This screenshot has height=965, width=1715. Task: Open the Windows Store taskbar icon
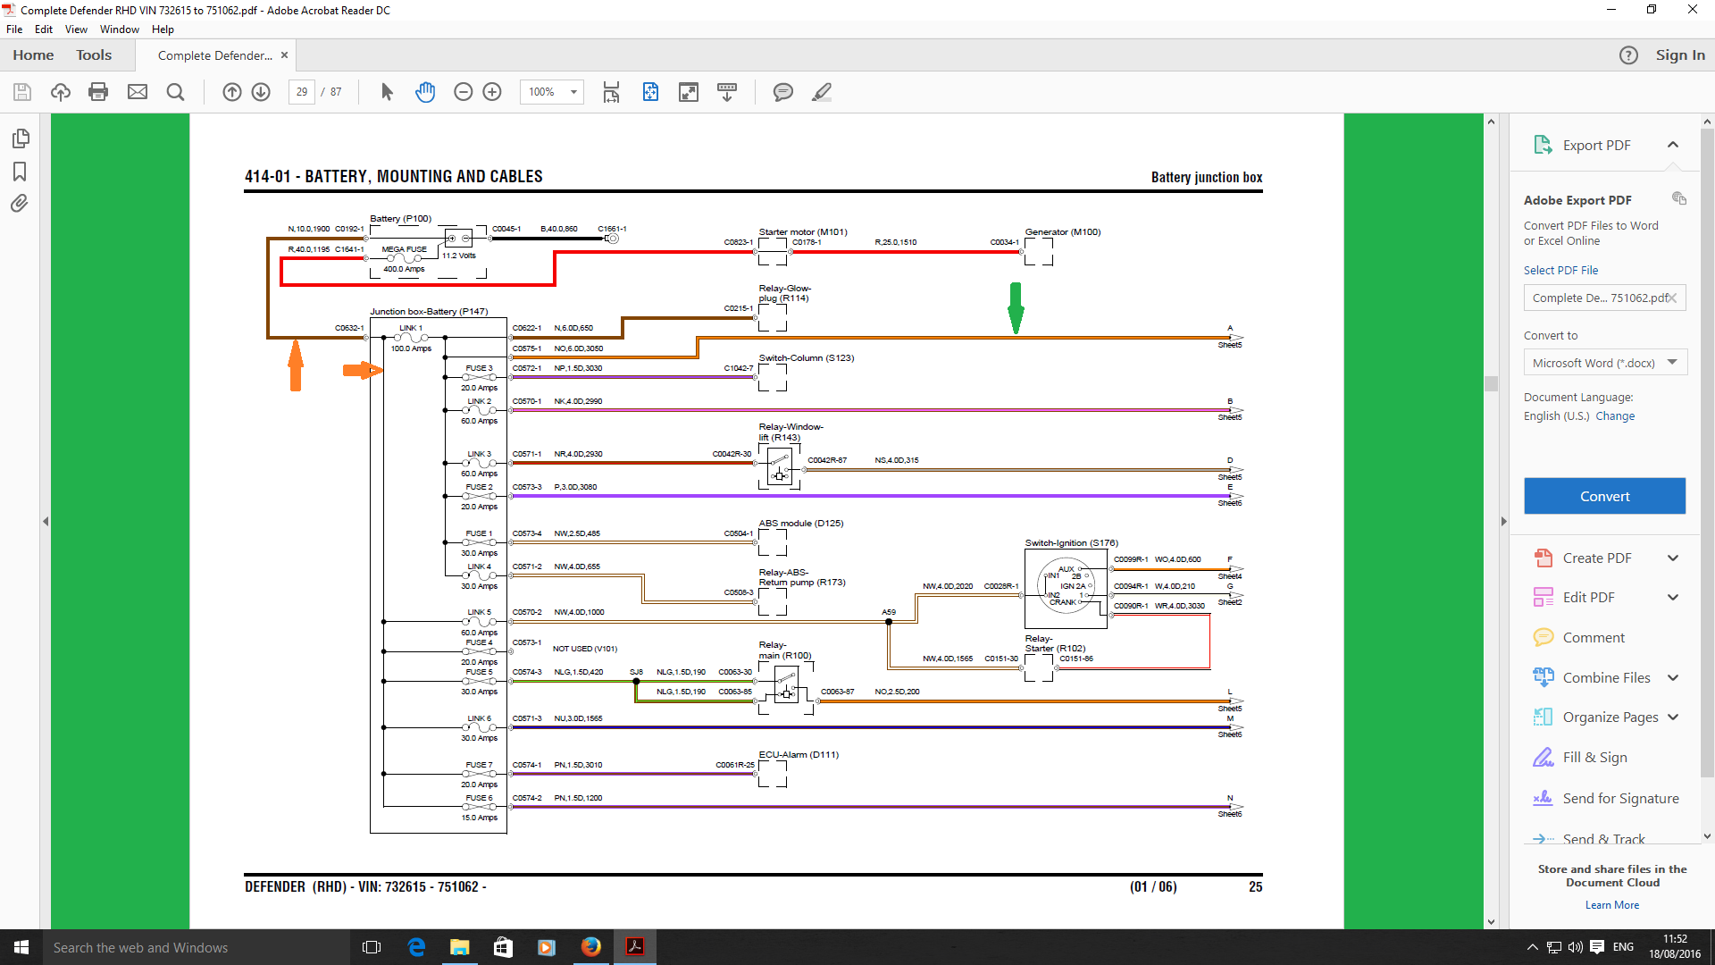(x=503, y=947)
